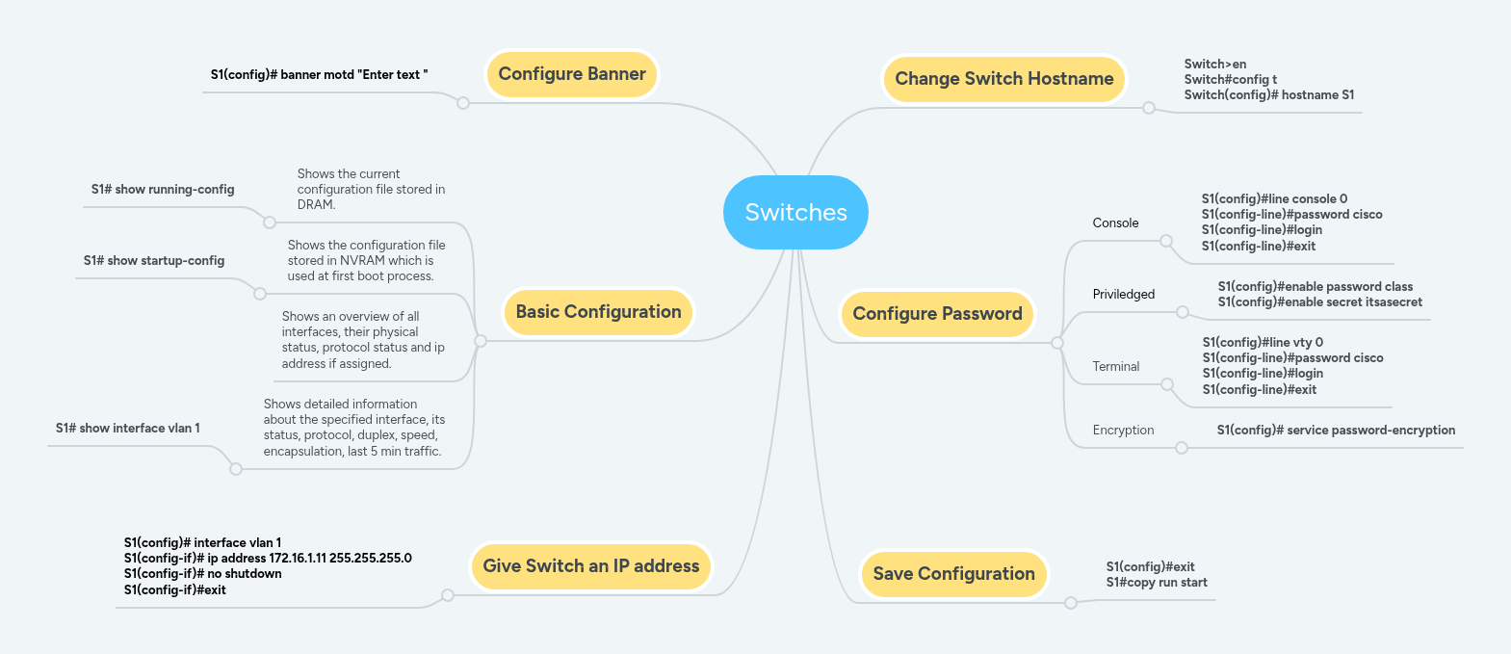Select the Encryption subtopic label

pos(1123,431)
